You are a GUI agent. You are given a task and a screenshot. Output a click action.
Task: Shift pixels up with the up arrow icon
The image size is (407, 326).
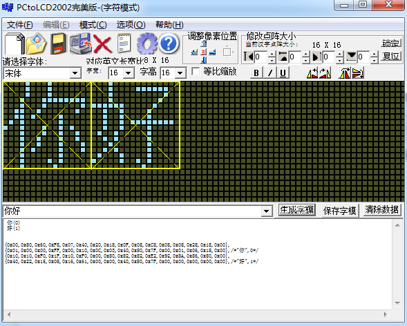(x=204, y=44)
